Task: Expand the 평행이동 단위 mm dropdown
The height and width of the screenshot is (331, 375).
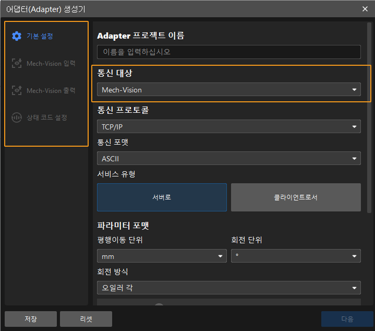Action: (162, 256)
